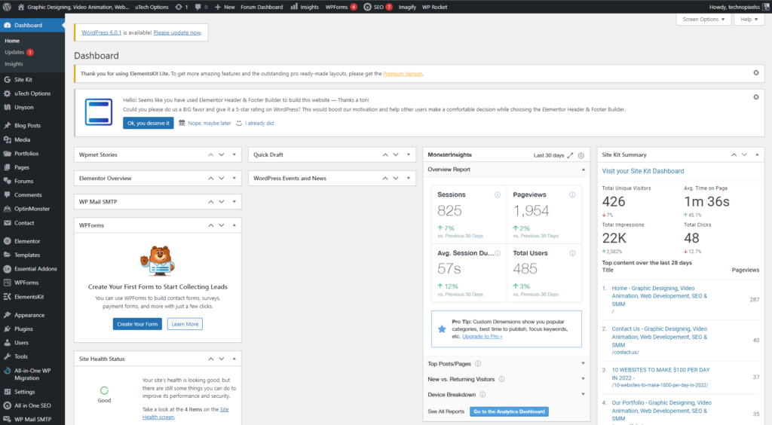Open Visit your Site Kit Dashboard link
Image resolution: width=772 pixels, height=425 pixels.
click(x=643, y=171)
